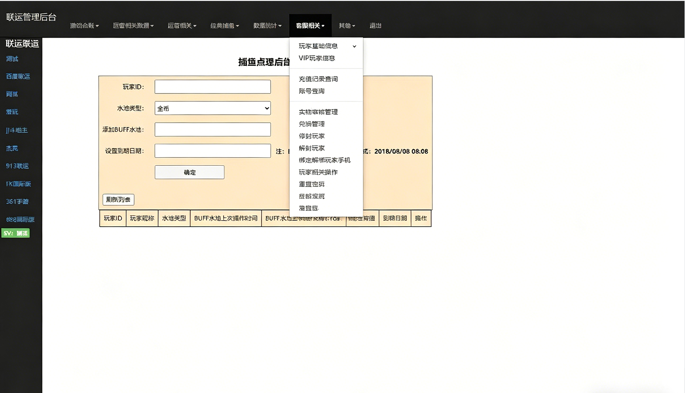Open the 渠道合账 menu

pos(84,25)
